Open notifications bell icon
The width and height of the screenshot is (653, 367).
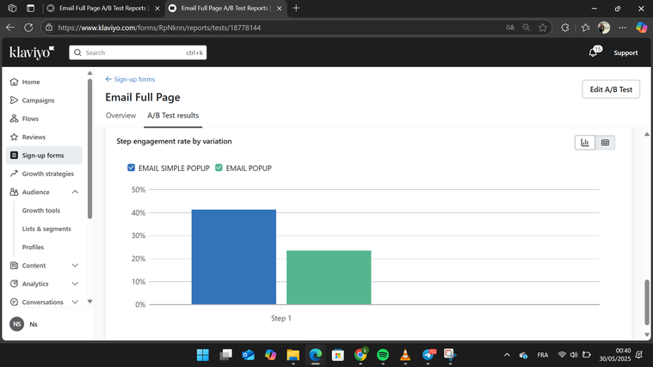point(593,52)
